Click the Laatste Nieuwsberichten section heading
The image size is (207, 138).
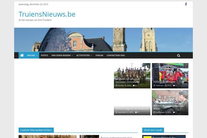[x=36, y=130]
